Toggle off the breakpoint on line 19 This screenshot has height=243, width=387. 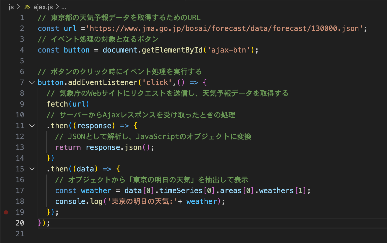(6, 212)
